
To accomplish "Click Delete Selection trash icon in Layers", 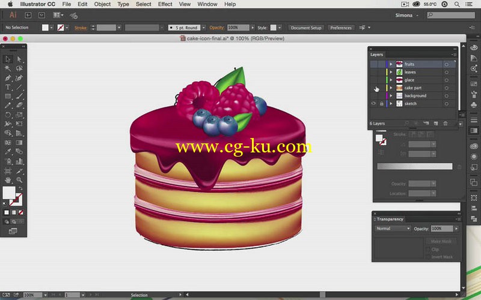I will (x=446, y=124).
